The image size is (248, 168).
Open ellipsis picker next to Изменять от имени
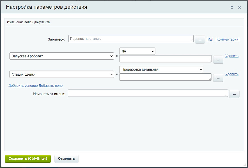coord(234,94)
